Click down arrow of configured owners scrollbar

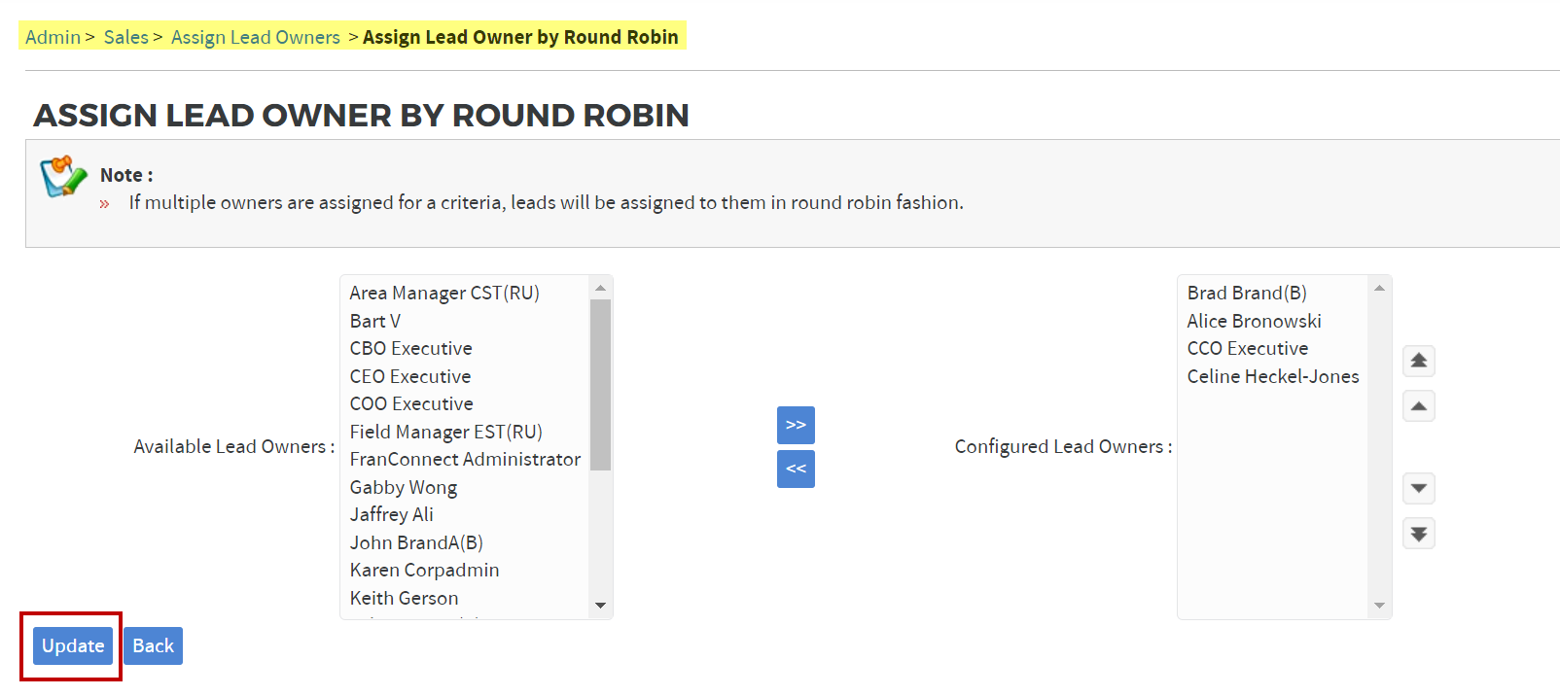pyautogui.click(x=1379, y=606)
